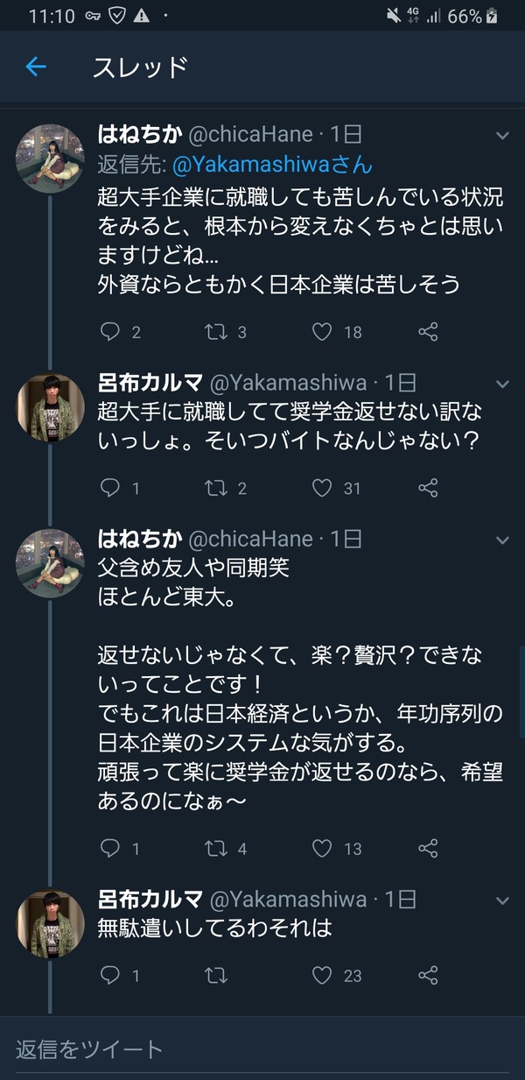Expand options chevron on the last tweet
525x1080 pixels.
point(503,900)
